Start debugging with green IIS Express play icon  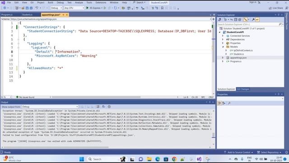87,8
